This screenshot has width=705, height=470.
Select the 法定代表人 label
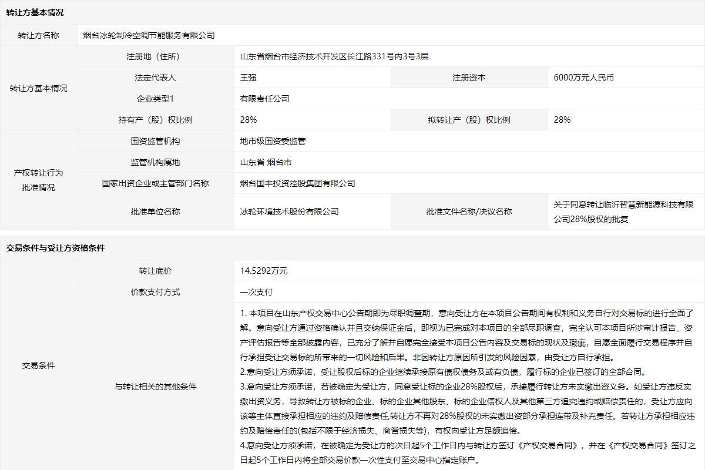tap(155, 78)
